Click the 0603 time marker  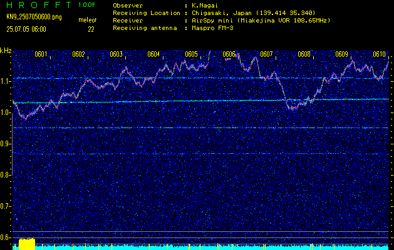click(x=116, y=54)
